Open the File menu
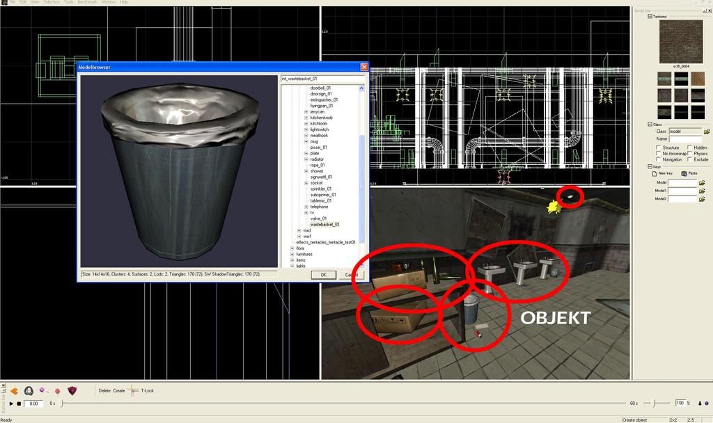Image resolution: width=713 pixels, height=423 pixels. point(13,2)
